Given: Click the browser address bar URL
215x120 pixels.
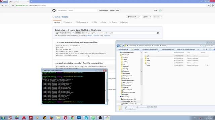Looking at the screenshot, I should tap(38, 5).
